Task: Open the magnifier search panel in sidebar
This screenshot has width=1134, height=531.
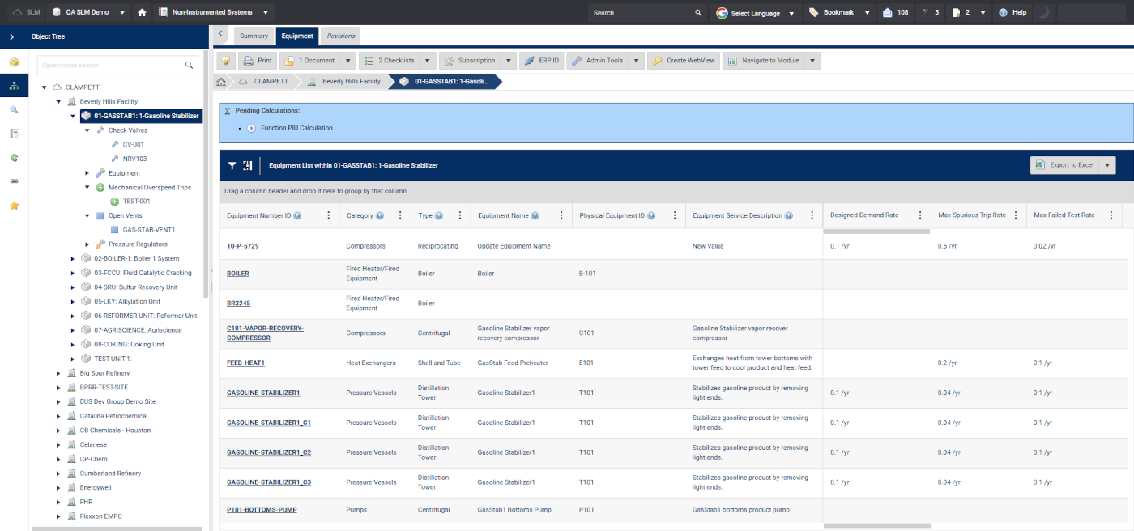Action: pos(14,109)
